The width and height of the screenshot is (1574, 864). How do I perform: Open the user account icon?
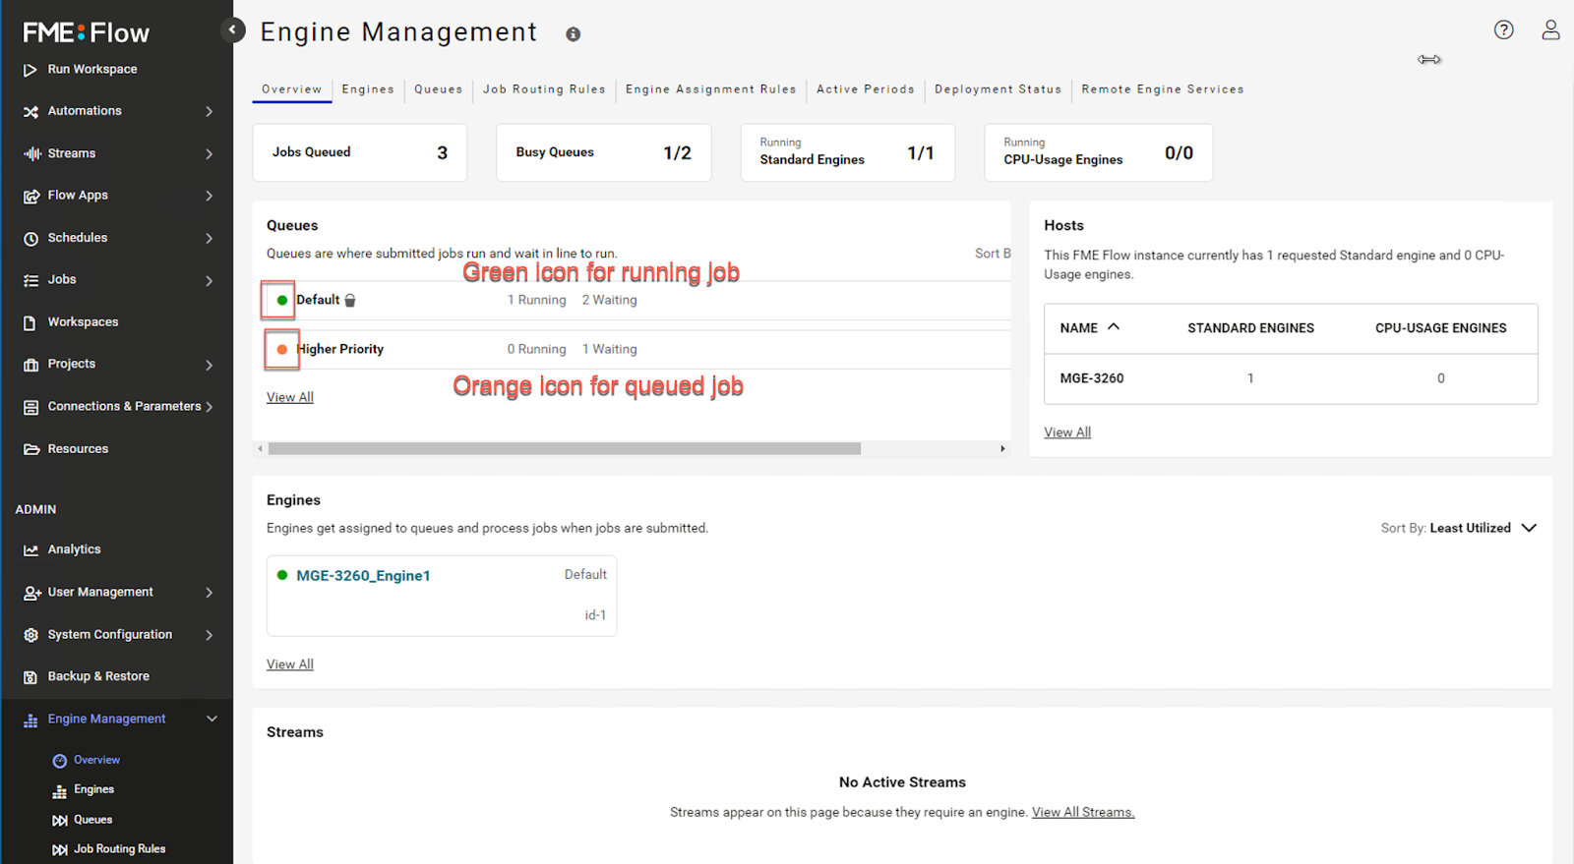1550,29
